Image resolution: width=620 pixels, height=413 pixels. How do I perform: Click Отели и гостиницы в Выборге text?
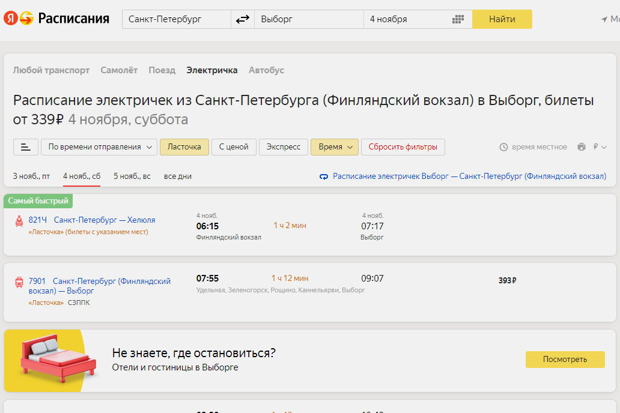coord(175,367)
